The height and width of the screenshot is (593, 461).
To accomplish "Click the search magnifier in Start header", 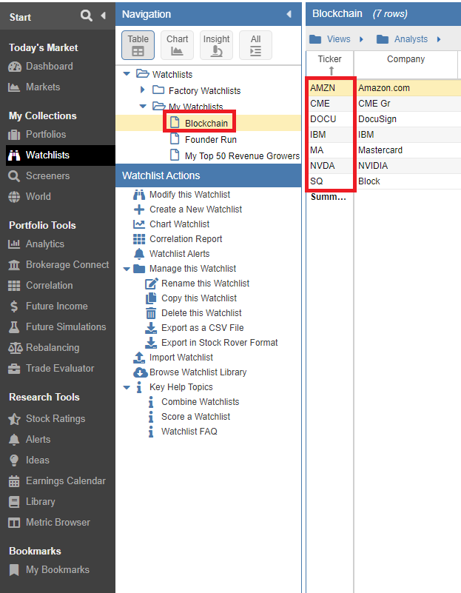I will [86, 16].
